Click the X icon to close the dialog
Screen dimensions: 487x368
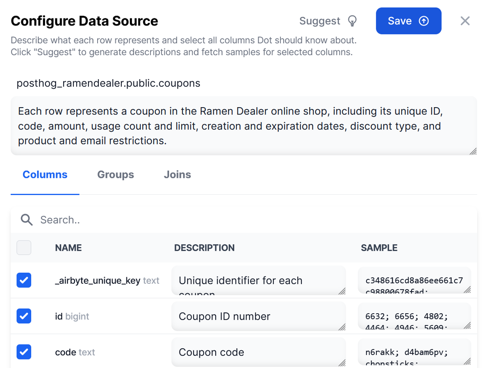point(465,20)
